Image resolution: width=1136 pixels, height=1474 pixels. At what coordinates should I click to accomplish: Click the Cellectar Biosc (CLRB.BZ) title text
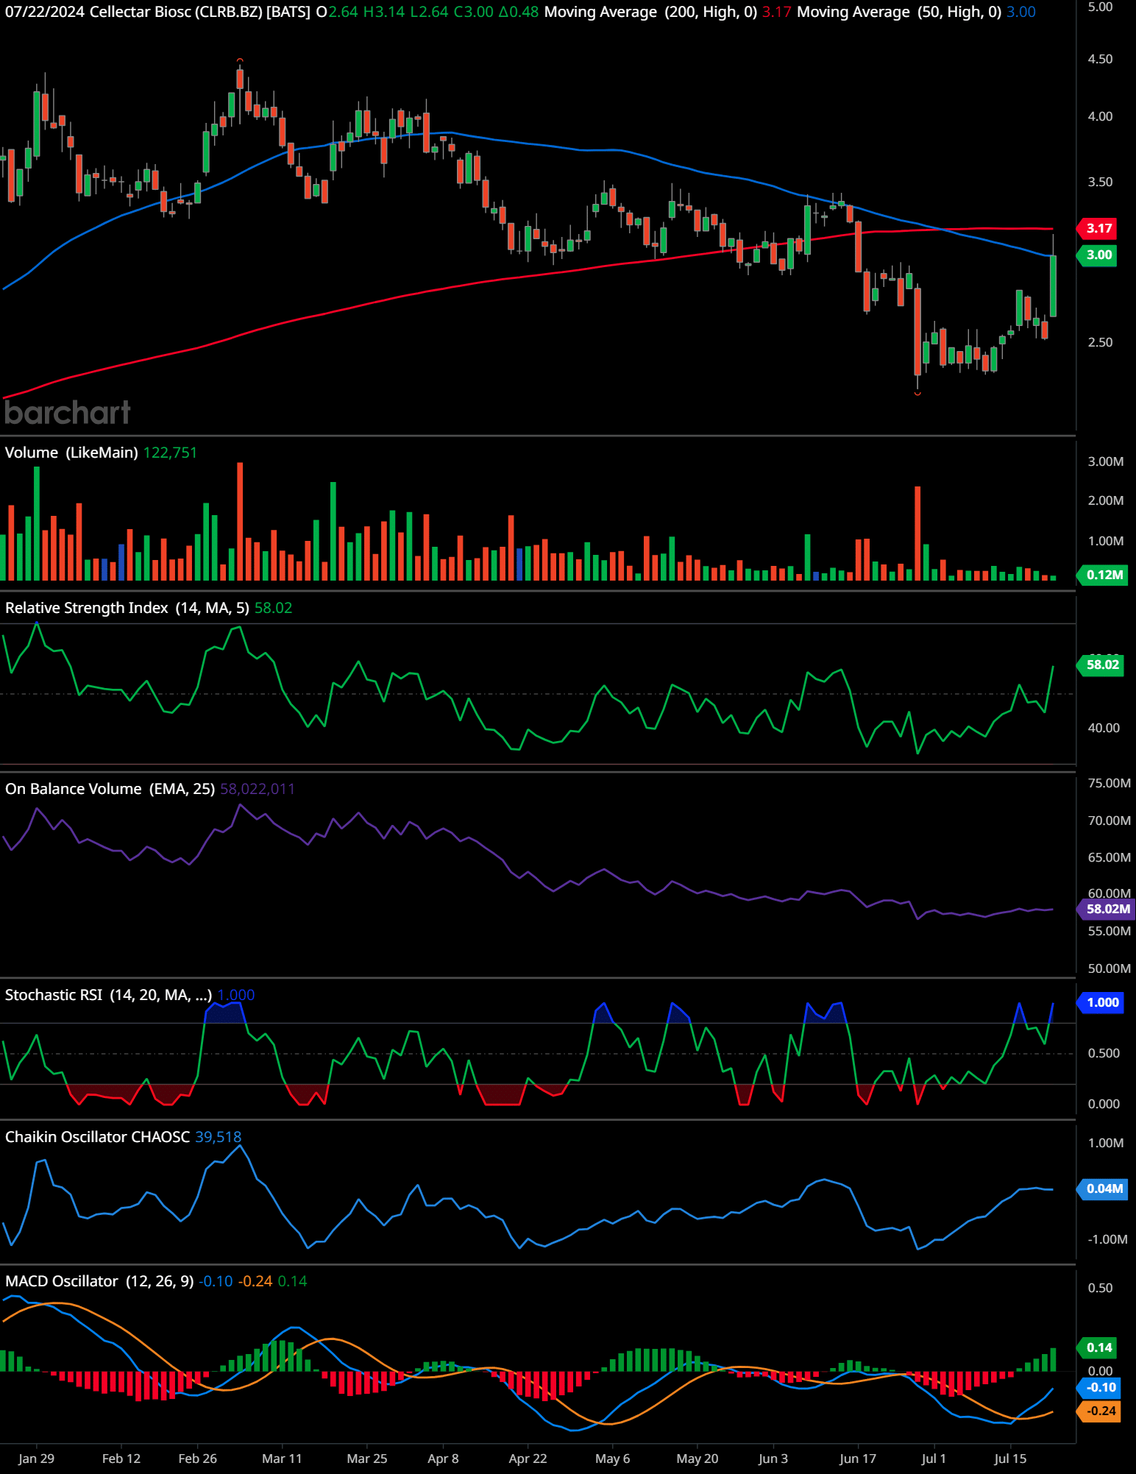click(x=176, y=12)
